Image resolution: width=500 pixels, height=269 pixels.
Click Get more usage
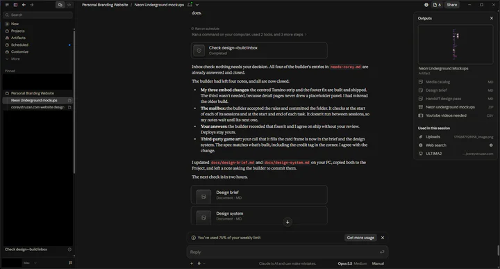pos(360,238)
